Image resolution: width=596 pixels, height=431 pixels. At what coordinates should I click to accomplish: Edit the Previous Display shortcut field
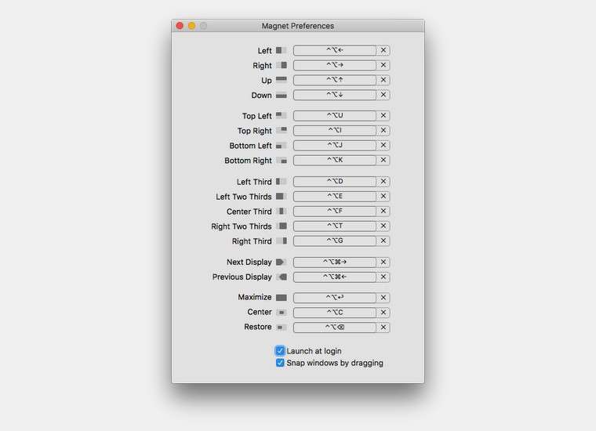[335, 277]
